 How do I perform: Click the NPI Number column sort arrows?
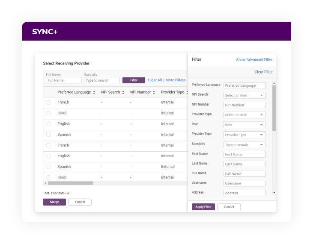pos(154,92)
